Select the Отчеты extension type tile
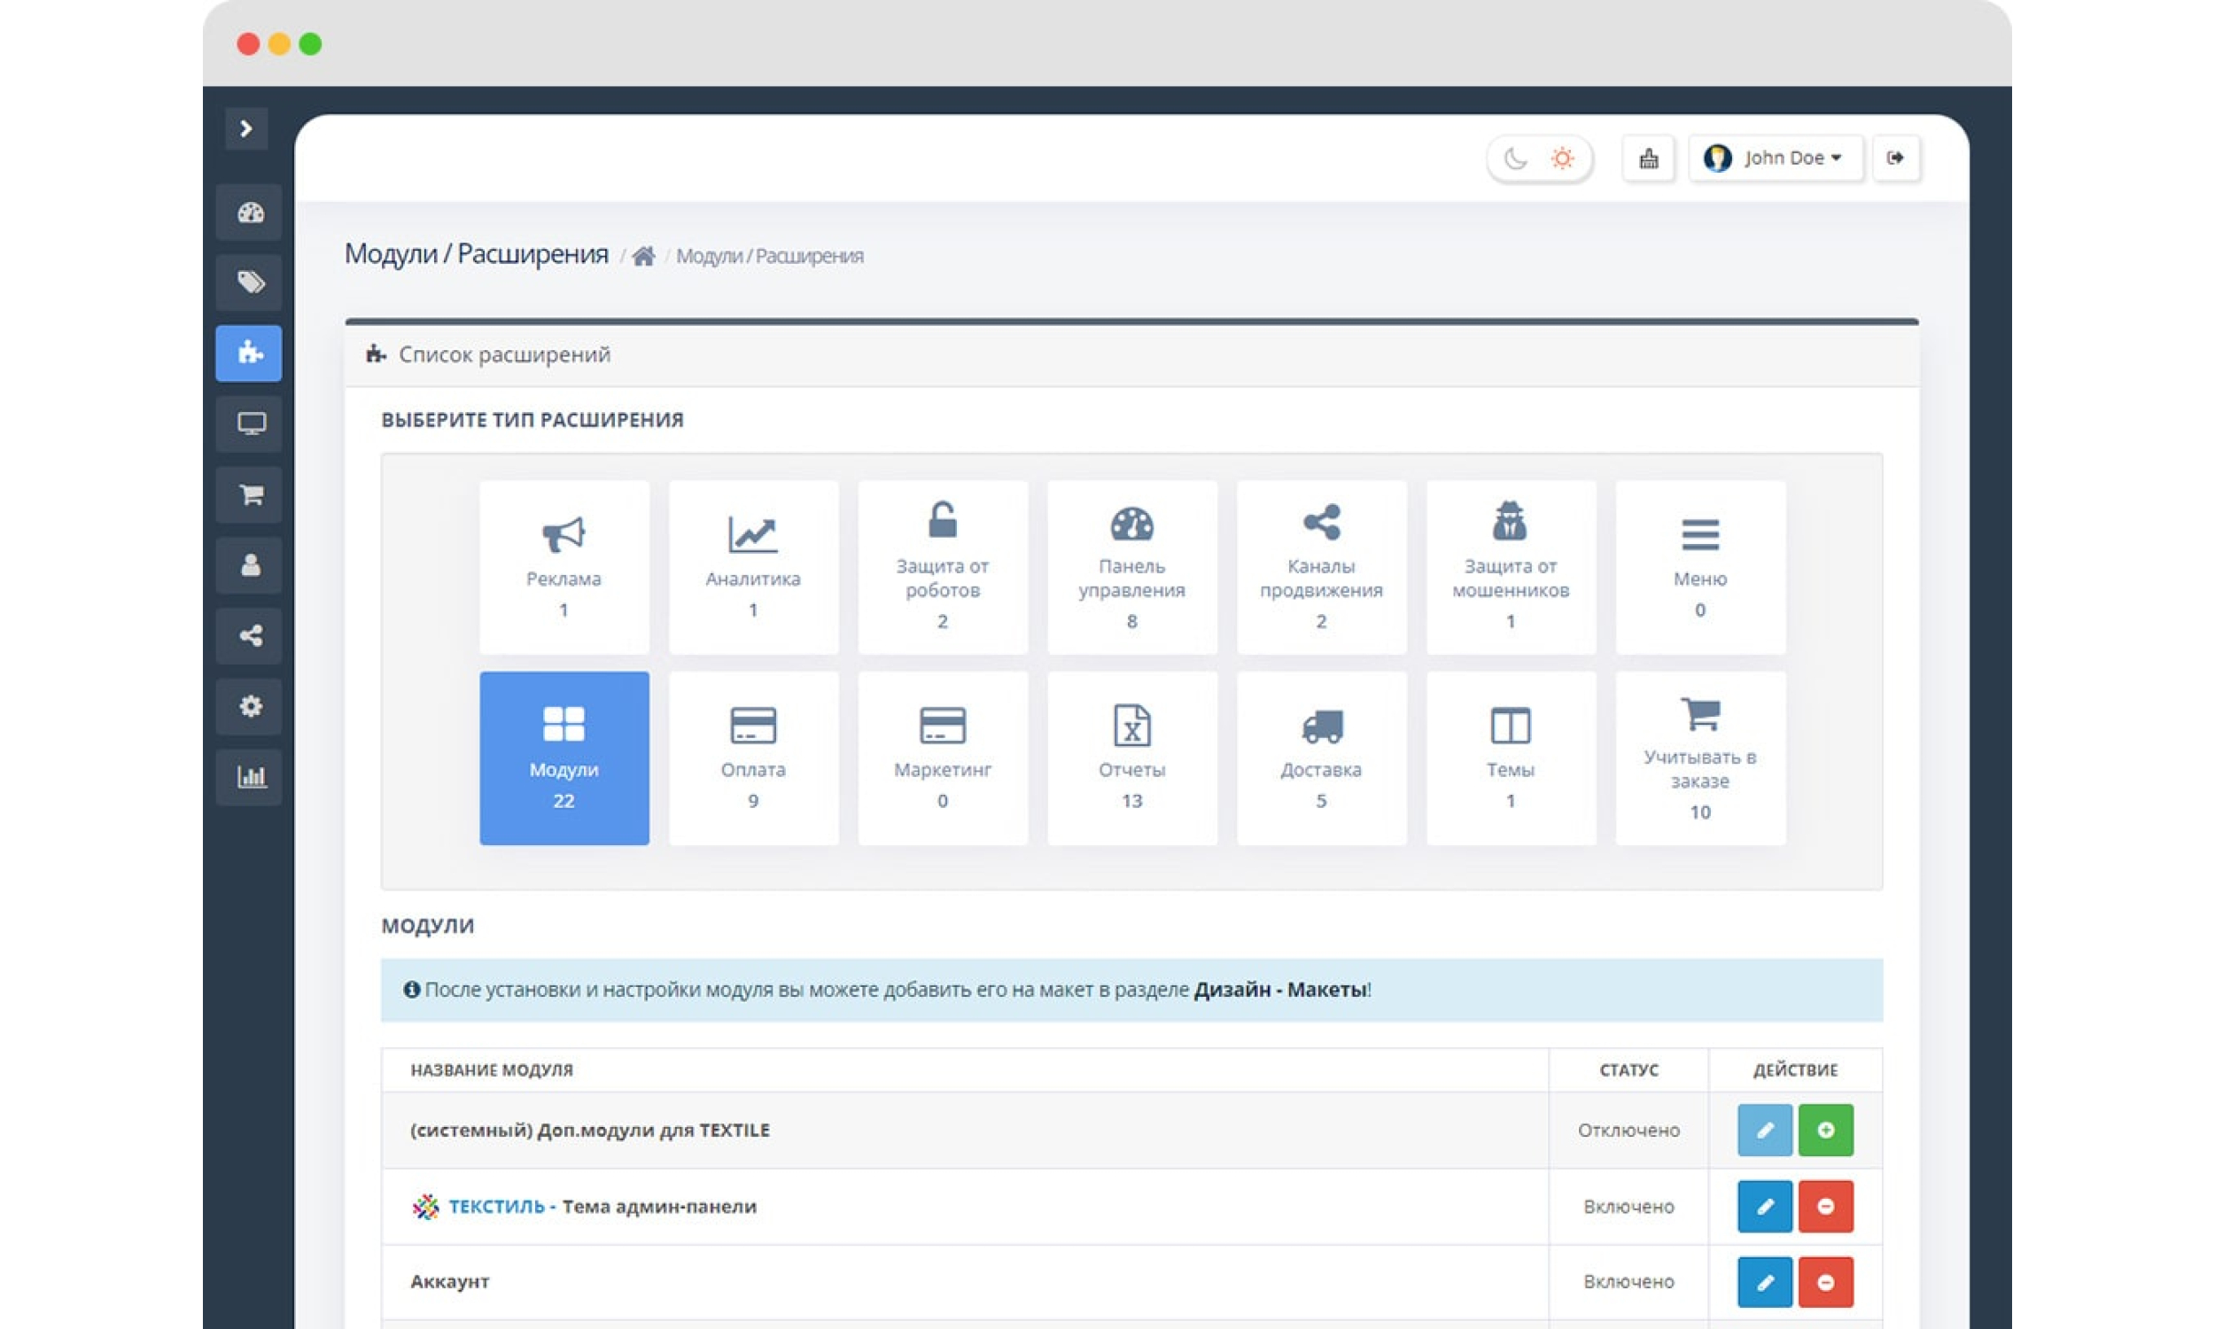 [1131, 758]
